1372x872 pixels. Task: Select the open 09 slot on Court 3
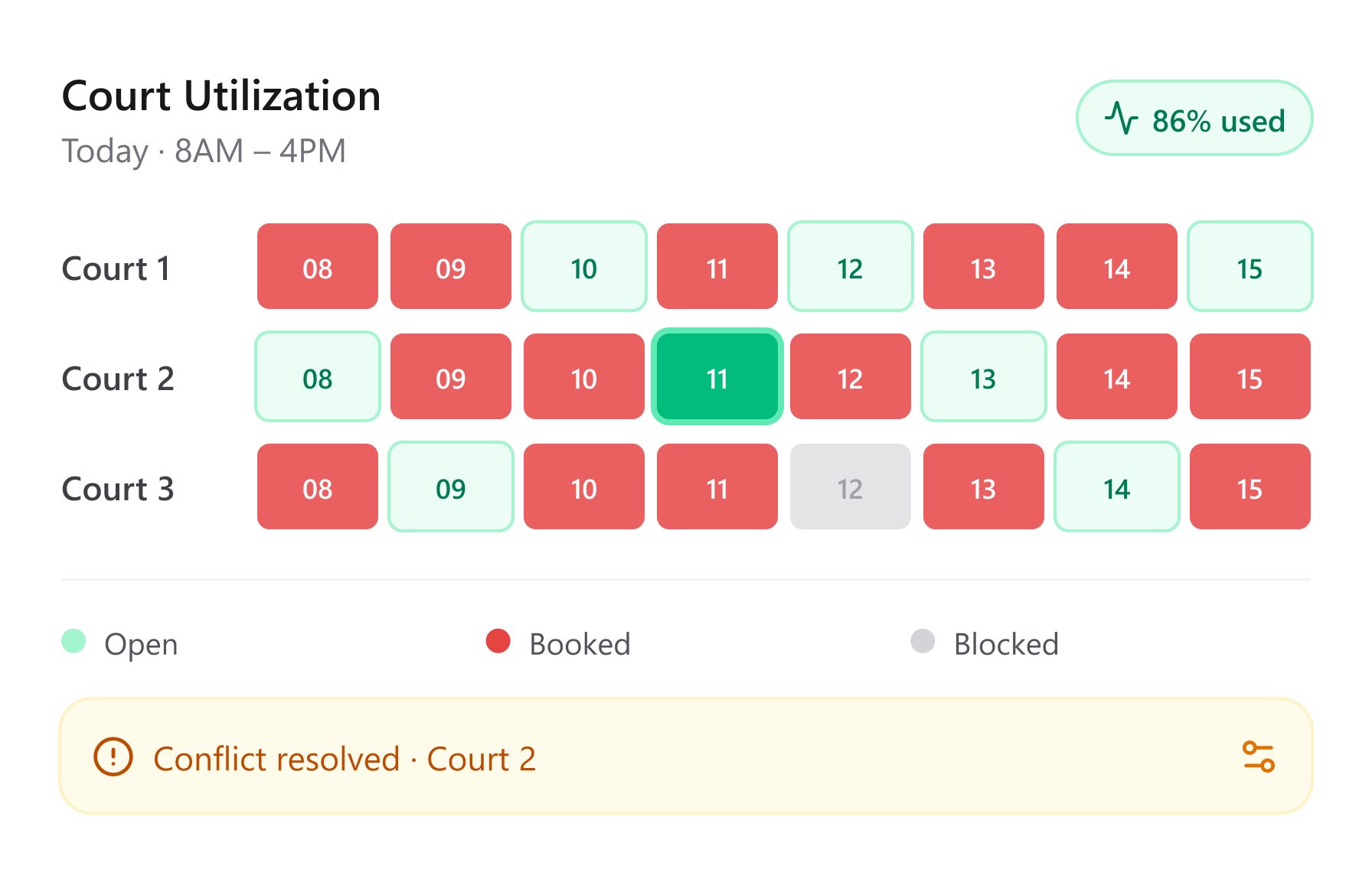tap(451, 486)
